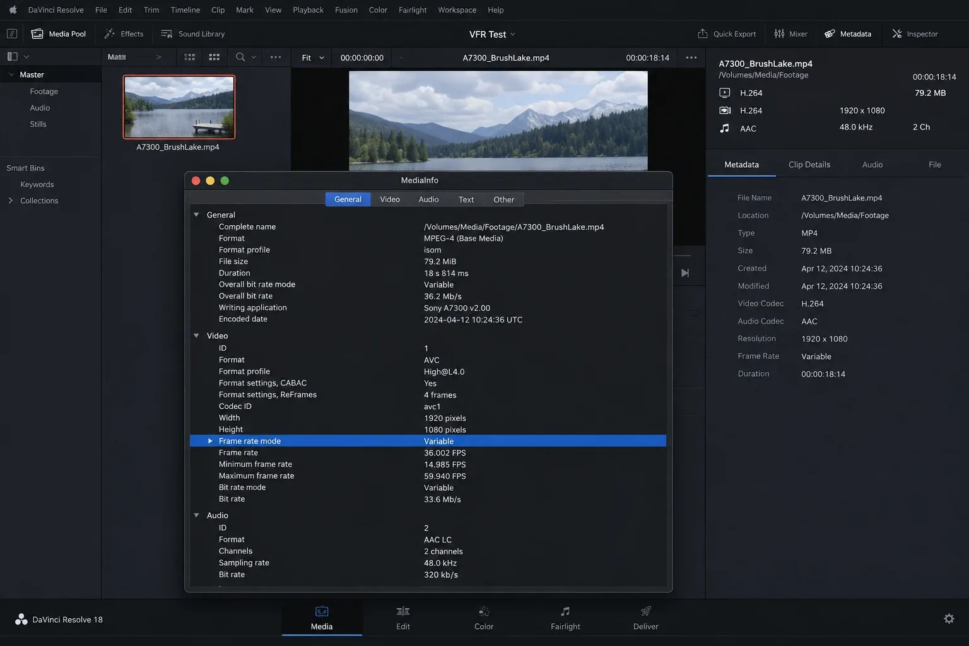Image resolution: width=969 pixels, height=646 pixels.
Task: Click the Quick Export button
Action: [x=727, y=34]
